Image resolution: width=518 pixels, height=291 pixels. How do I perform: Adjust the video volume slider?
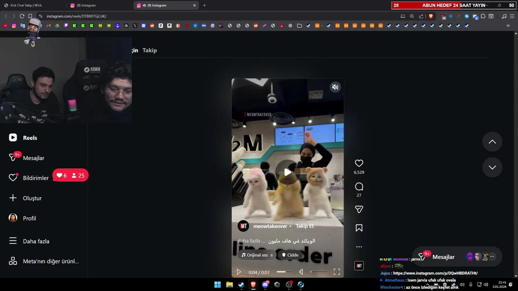click(319, 272)
